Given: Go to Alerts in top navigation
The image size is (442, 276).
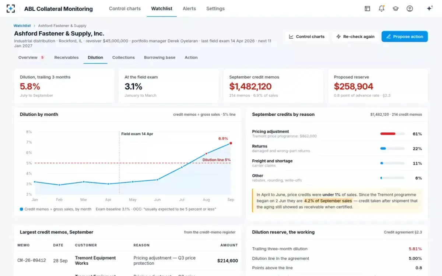Looking at the screenshot, I should pyautogui.click(x=189, y=8).
